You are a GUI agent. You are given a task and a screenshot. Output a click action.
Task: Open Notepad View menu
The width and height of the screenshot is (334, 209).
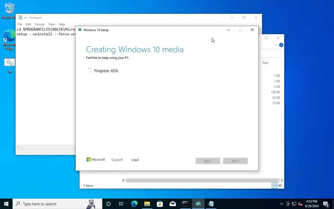coord(51,24)
